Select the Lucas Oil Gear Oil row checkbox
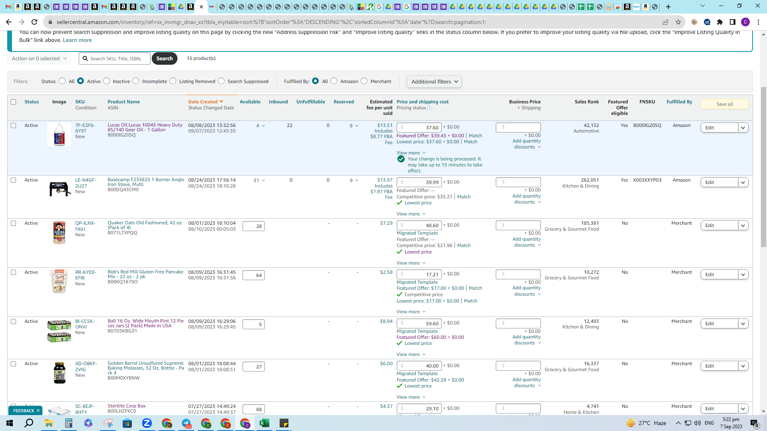Viewport: 767px width, 431px height. [14, 126]
